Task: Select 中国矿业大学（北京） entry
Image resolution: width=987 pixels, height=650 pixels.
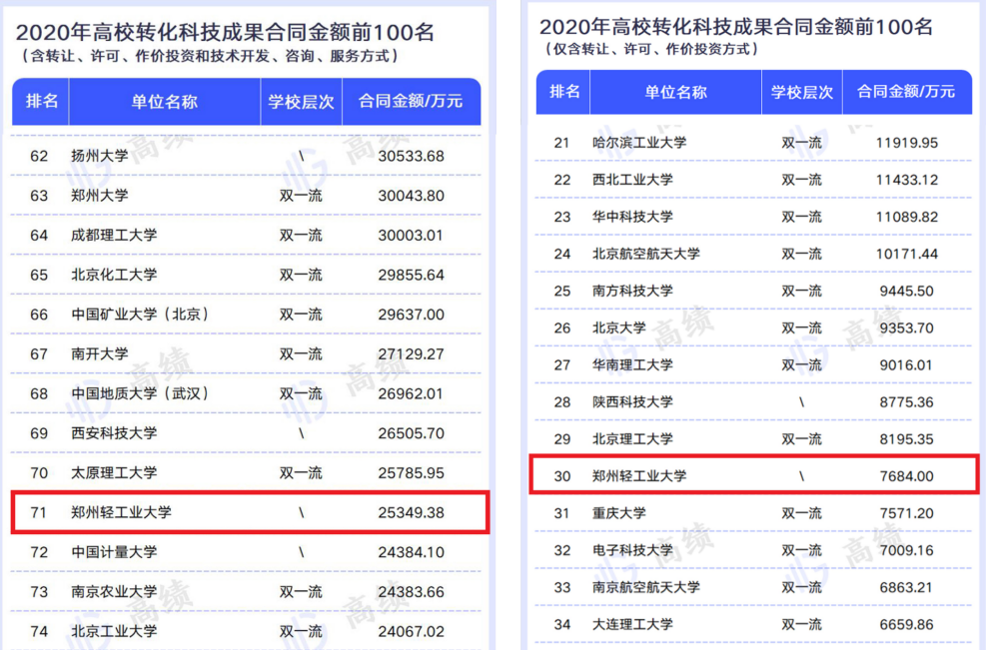Action: click(141, 315)
